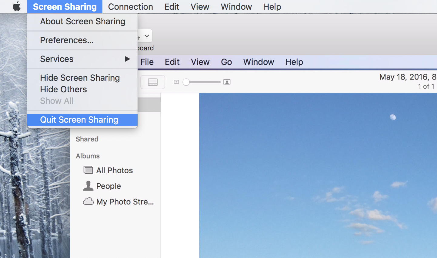Open the top View menu

tap(200, 7)
